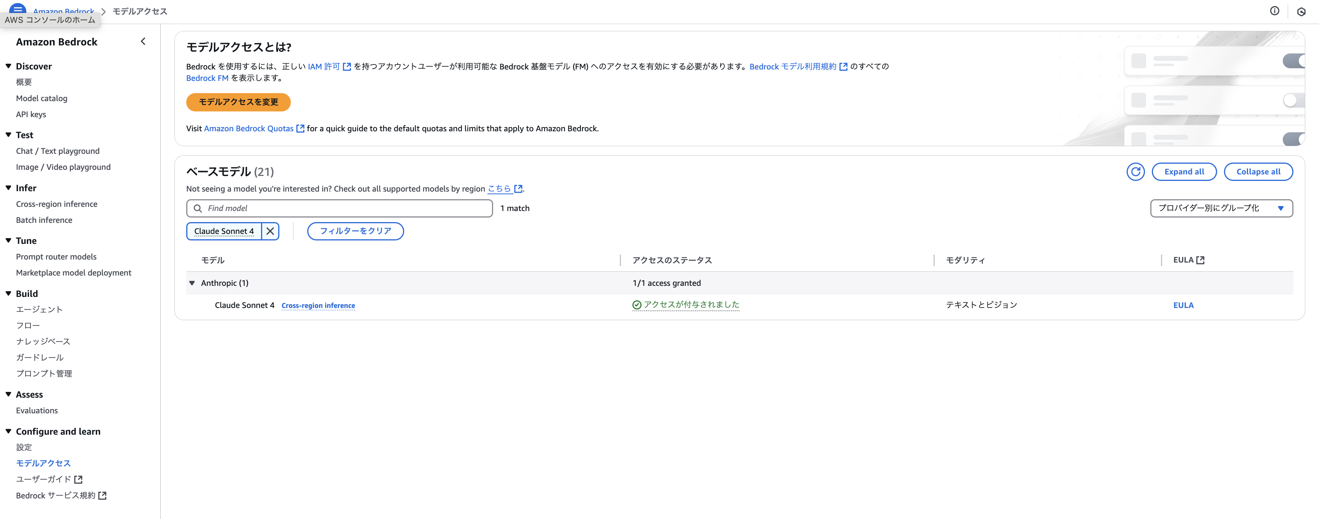
Task: Click the hexagon settings icon top right
Action: tap(1301, 11)
